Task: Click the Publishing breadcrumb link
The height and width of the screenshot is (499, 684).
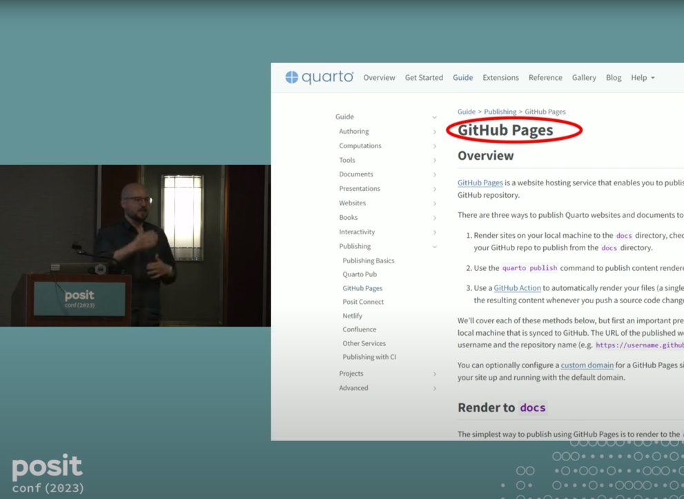Action: [x=500, y=111]
